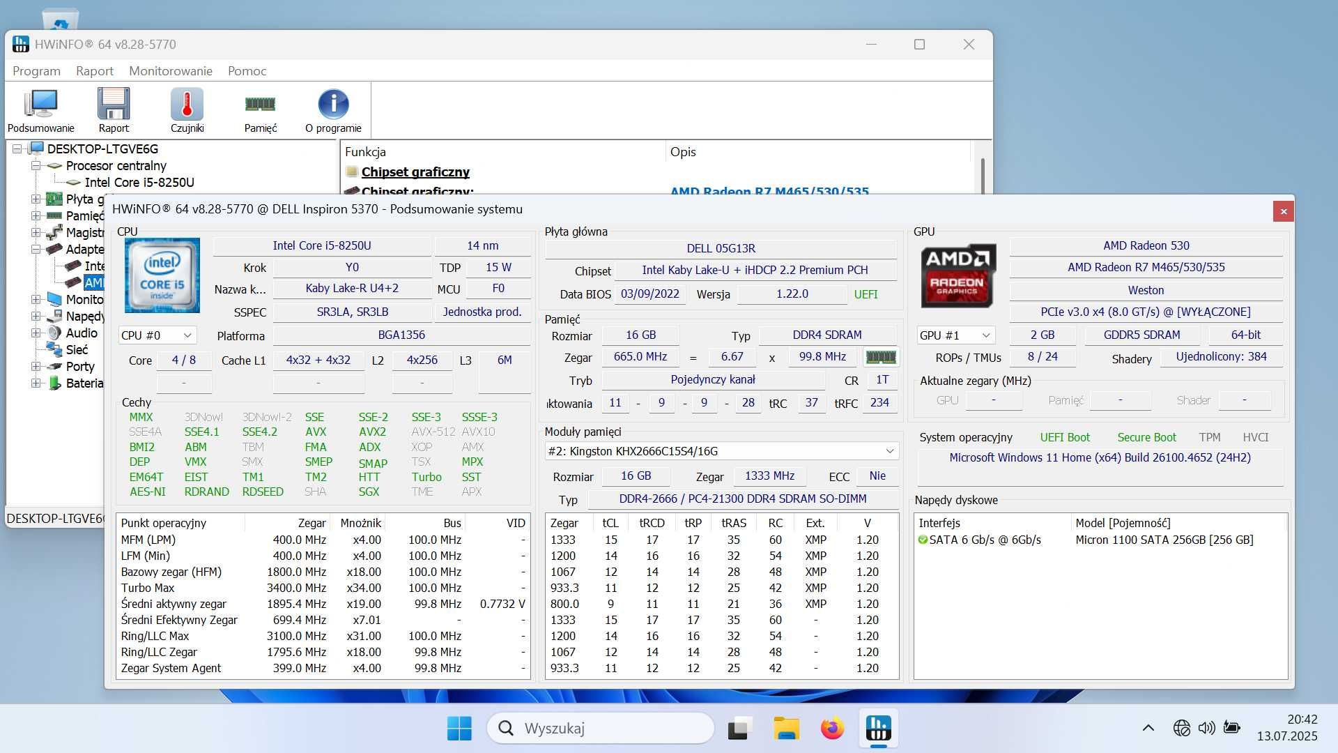Open the CPU #0 dropdown
The width and height of the screenshot is (1338, 753).
point(157,336)
